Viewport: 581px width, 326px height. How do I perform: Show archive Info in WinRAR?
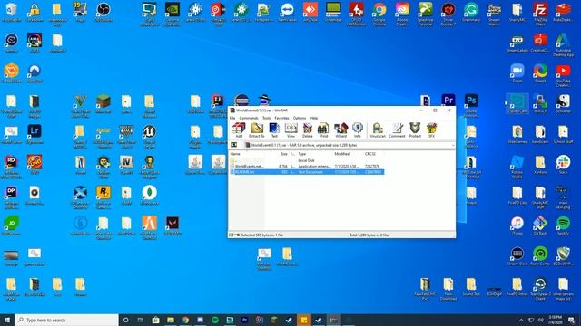tap(357, 130)
